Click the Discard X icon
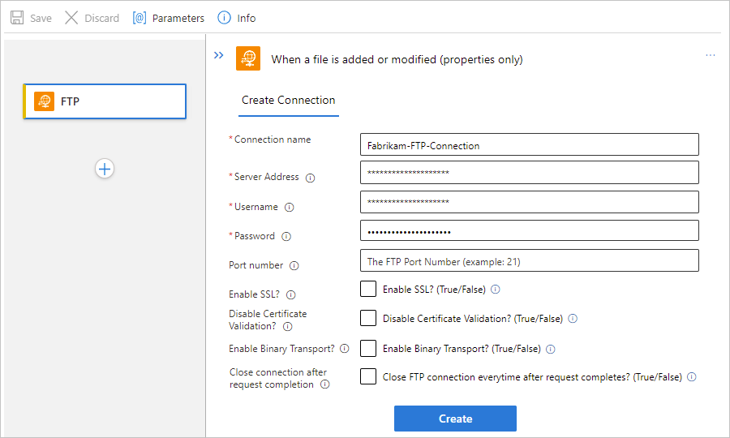Image resolution: width=730 pixels, height=438 pixels. [x=71, y=18]
